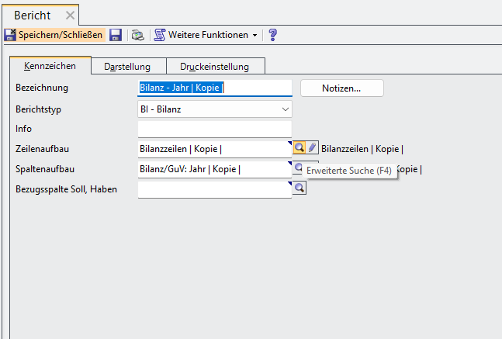Close the Bericht tab
This screenshot has width=502, height=339.
coord(70,15)
